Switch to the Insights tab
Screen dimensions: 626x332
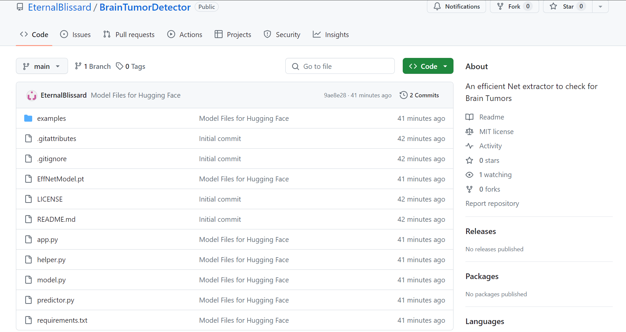pos(331,34)
